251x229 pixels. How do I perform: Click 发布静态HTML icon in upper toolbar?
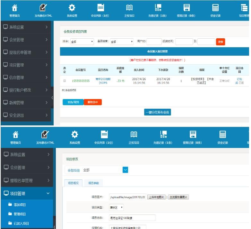(x=43, y=8)
